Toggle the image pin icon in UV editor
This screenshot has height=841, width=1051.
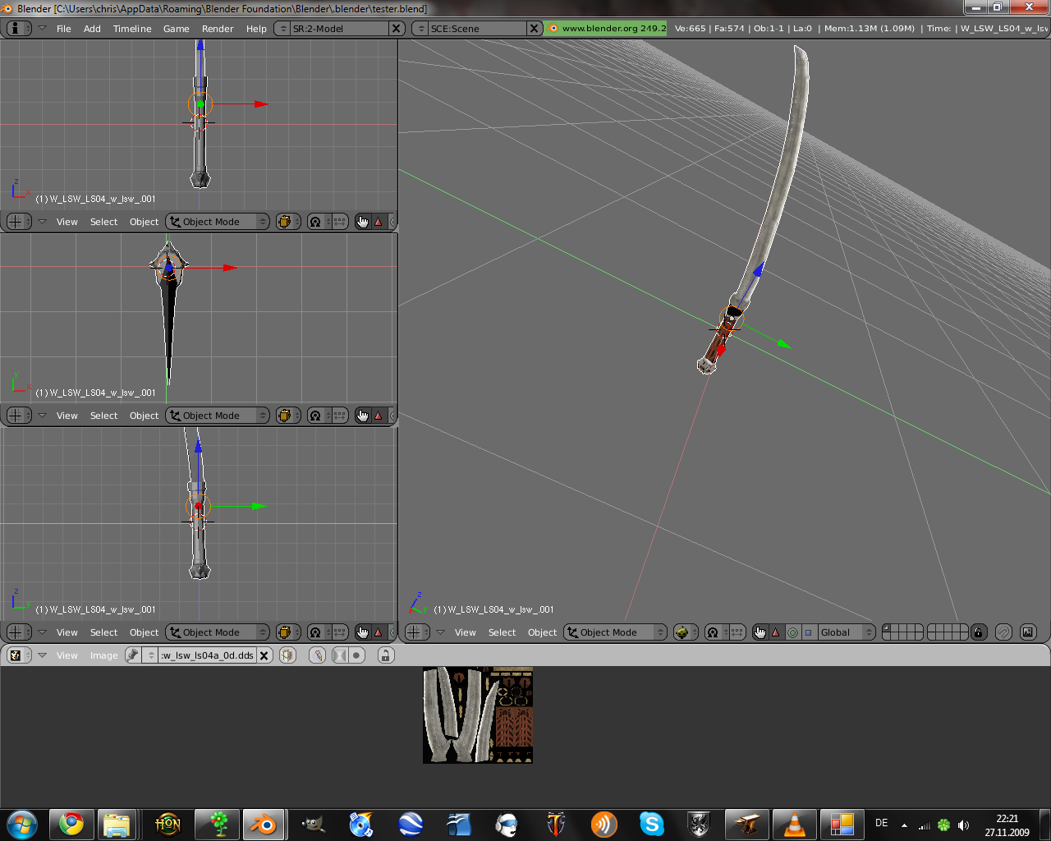click(x=133, y=655)
